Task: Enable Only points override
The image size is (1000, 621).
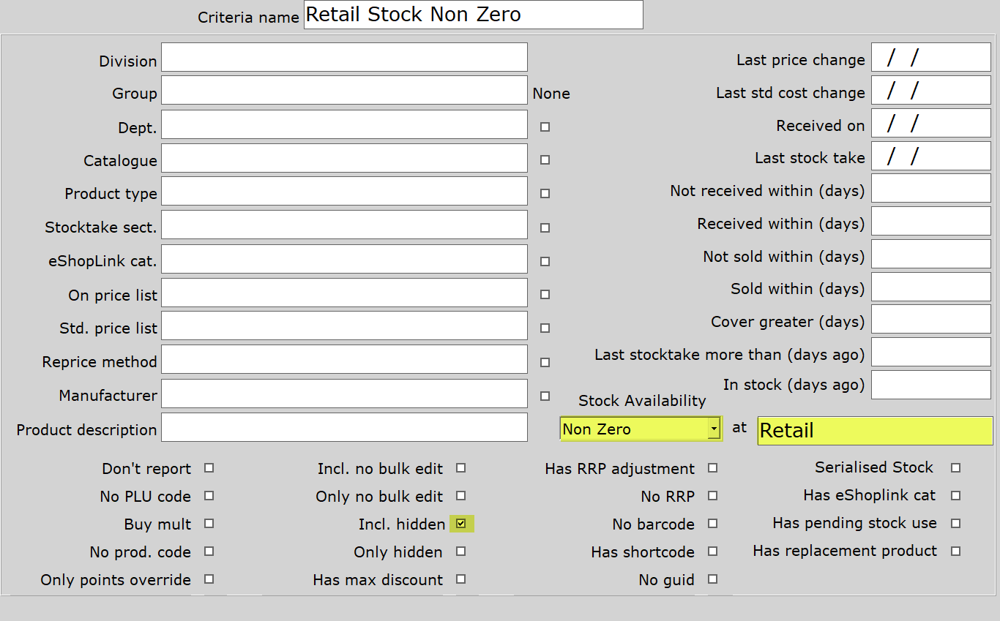Action: [209, 579]
